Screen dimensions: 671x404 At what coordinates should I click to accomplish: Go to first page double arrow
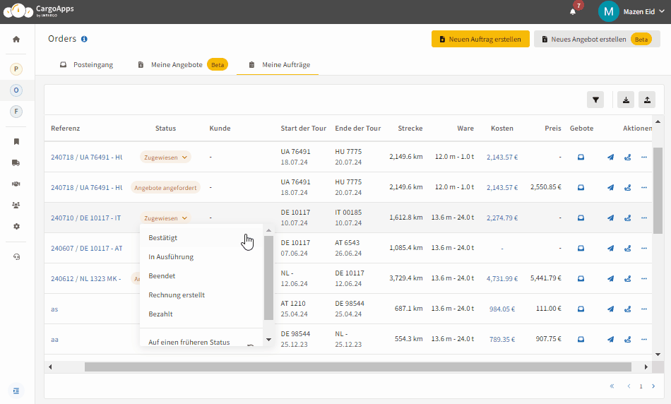(x=612, y=386)
